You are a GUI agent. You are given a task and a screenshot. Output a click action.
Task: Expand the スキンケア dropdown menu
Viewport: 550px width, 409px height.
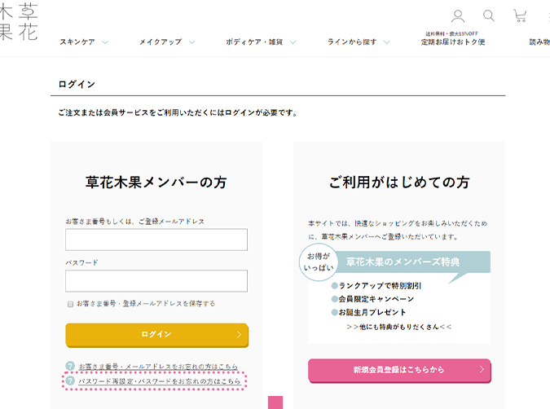(x=84, y=42)
